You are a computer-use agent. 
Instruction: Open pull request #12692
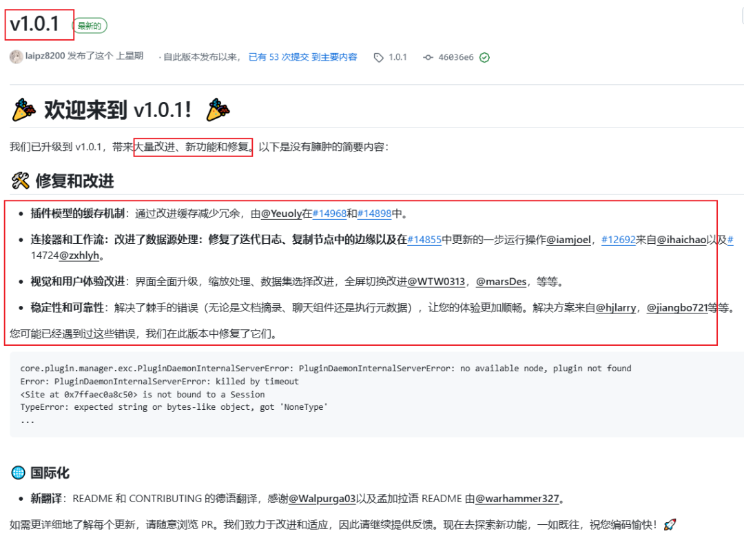[x=618, y=239]
